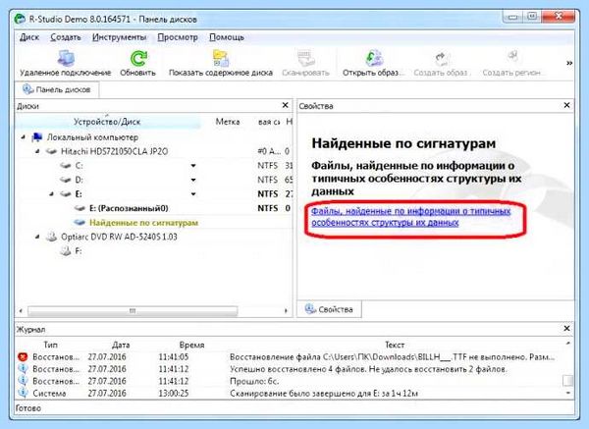Viewport: 589px width, 429px height.
Task: Click the Найденные по сигнатурам disk icon
Action: pos(80,223)
